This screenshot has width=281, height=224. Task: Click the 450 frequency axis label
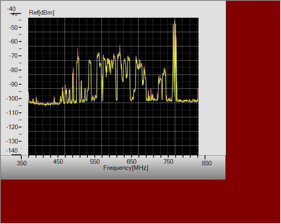(x=58, y=162)
